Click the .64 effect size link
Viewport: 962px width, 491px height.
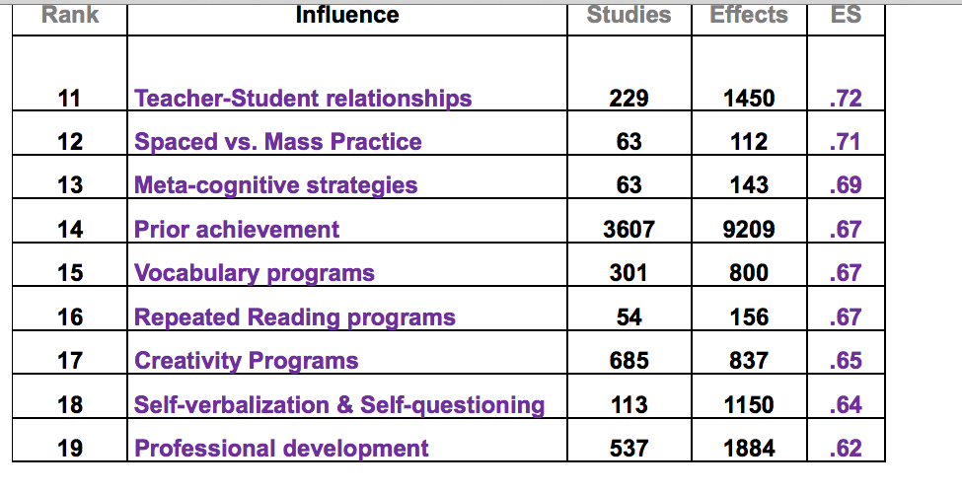(x=847, y=405)
